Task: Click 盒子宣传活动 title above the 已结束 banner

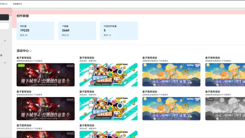Action: pos(212,92)
